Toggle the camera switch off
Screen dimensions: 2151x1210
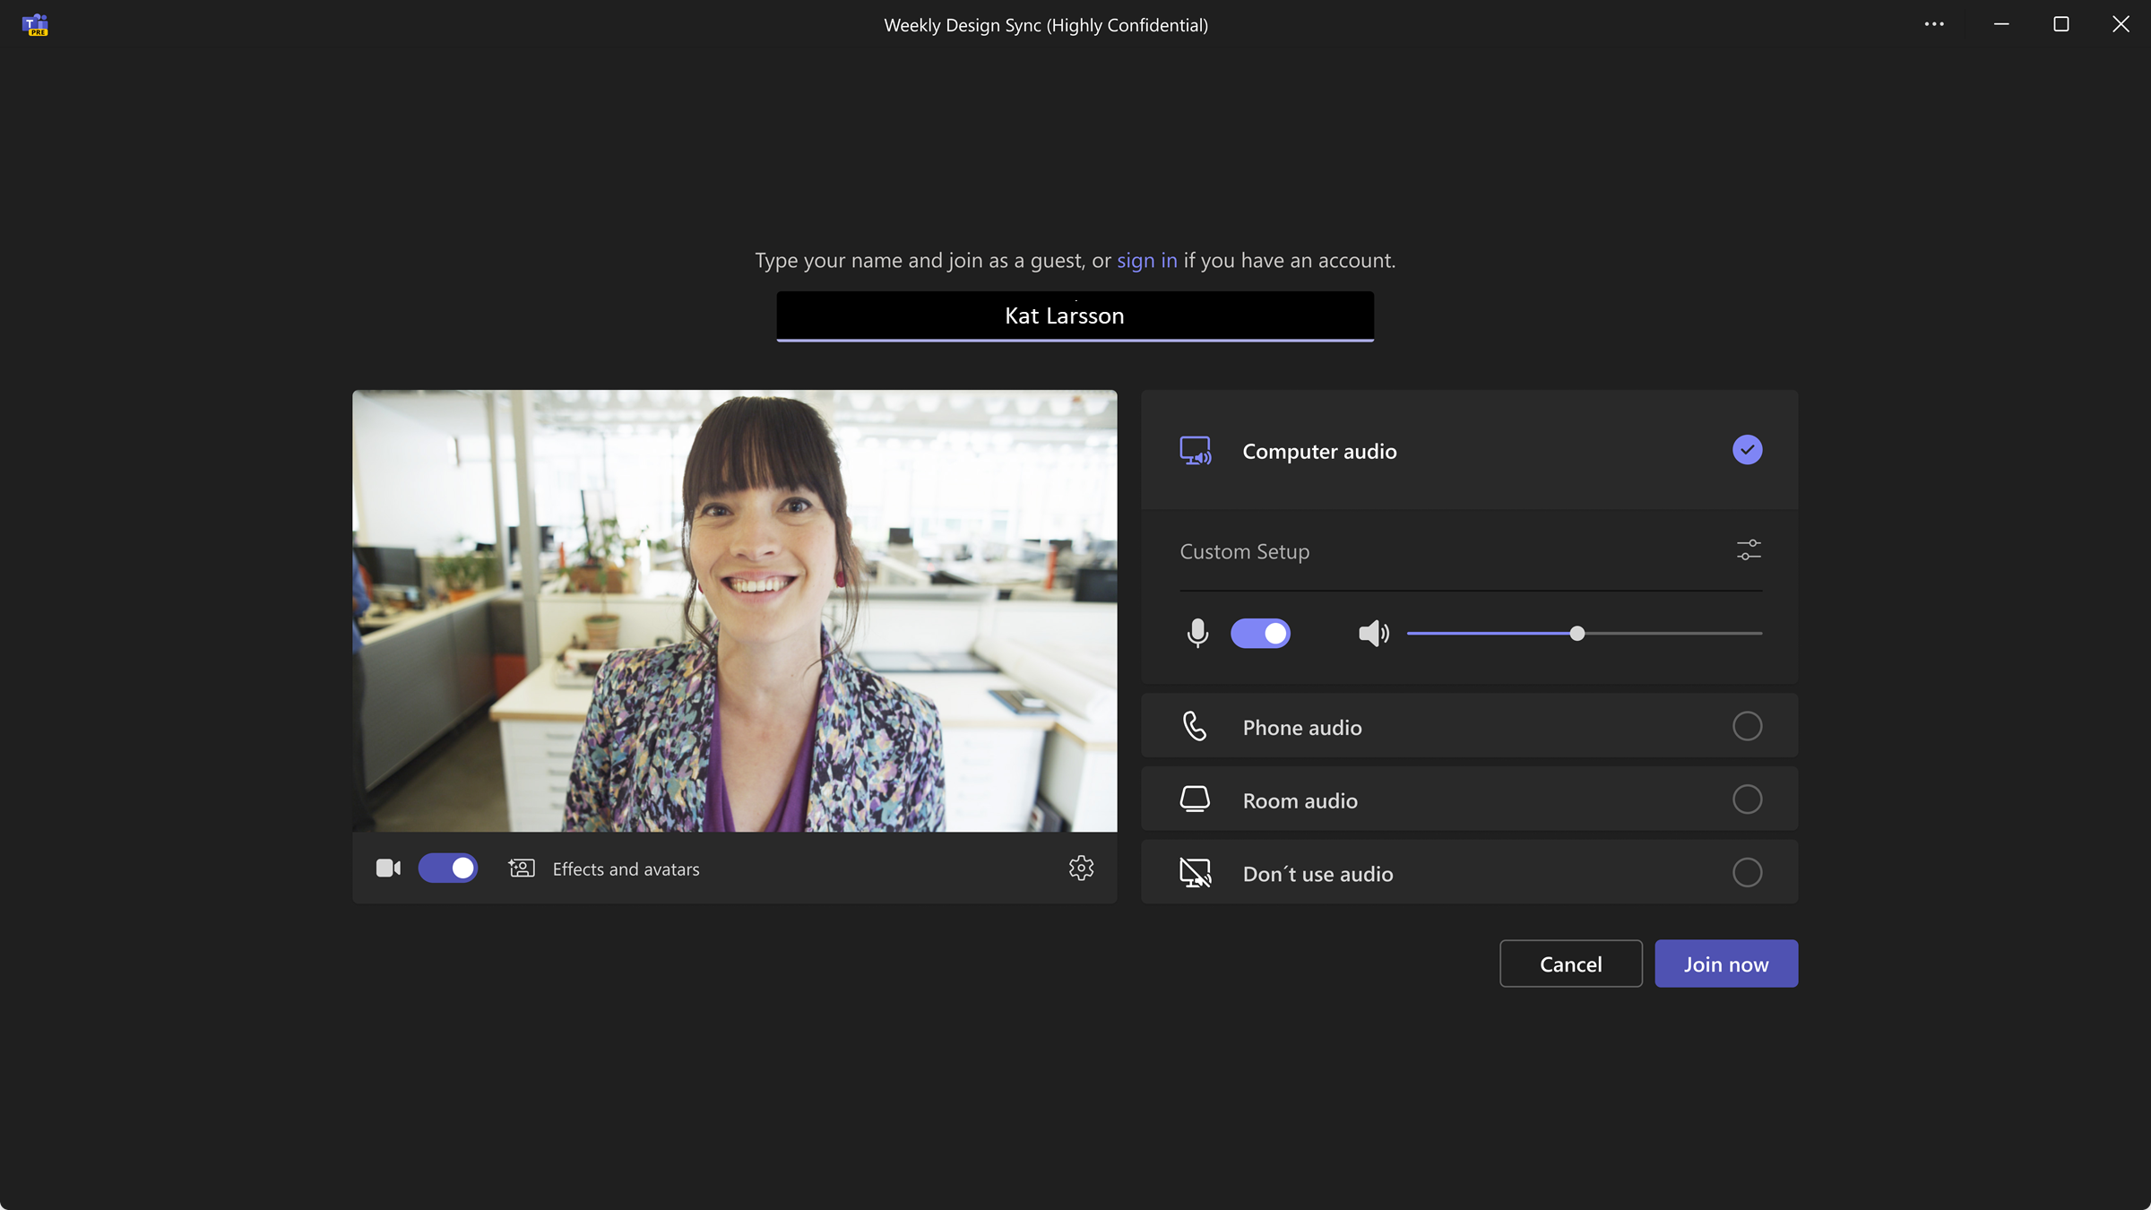click(x=448, y=868)
